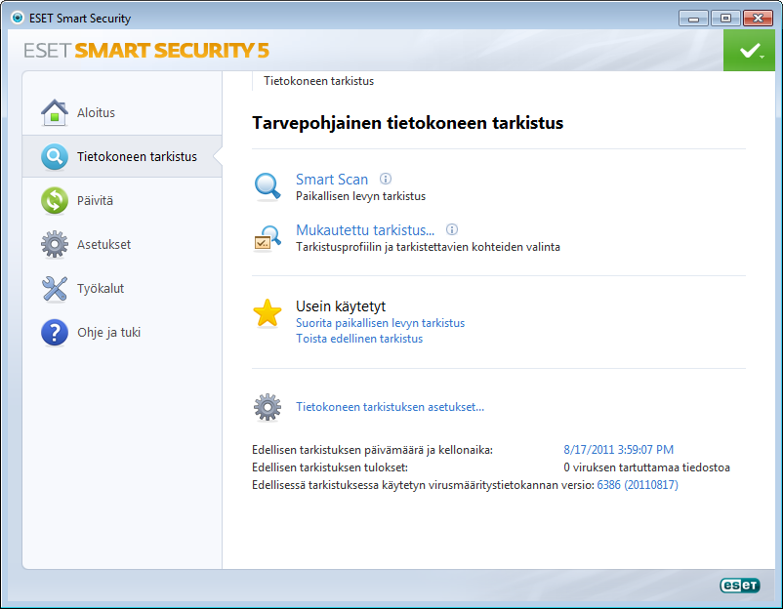Select Tietokoneen tarkistus in the sidebar
The image size is (783, 609).
click(x=122, y=157)
